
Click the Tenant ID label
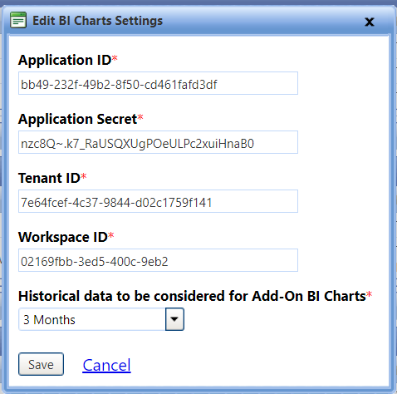click(x=49, y=178)
